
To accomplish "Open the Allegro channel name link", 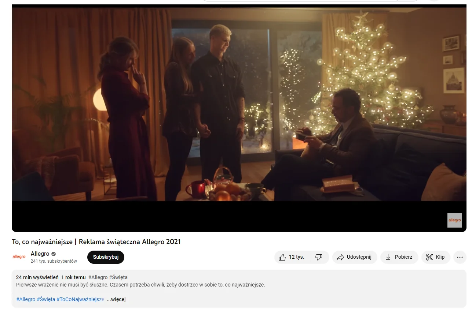I will click(x=40, y=254).
